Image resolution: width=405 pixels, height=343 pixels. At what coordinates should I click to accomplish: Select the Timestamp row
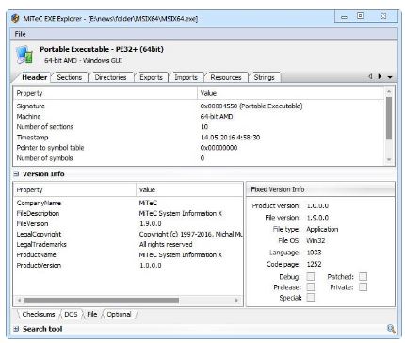(x=199, y=138)
